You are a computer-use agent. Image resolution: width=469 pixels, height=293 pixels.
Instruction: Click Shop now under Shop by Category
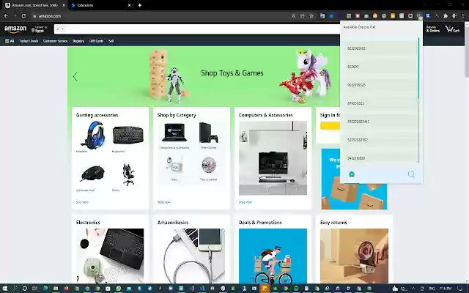click(163, 202)
